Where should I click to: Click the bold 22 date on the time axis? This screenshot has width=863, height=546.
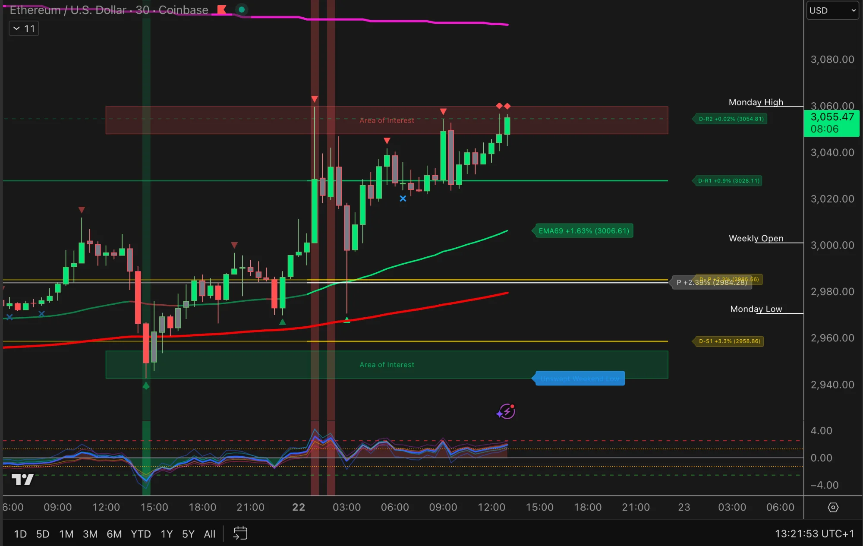click(x=298, y=508)
